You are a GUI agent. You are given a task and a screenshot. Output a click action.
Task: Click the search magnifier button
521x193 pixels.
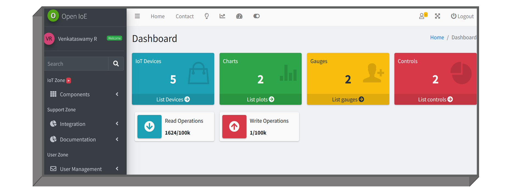pos(116,64)
